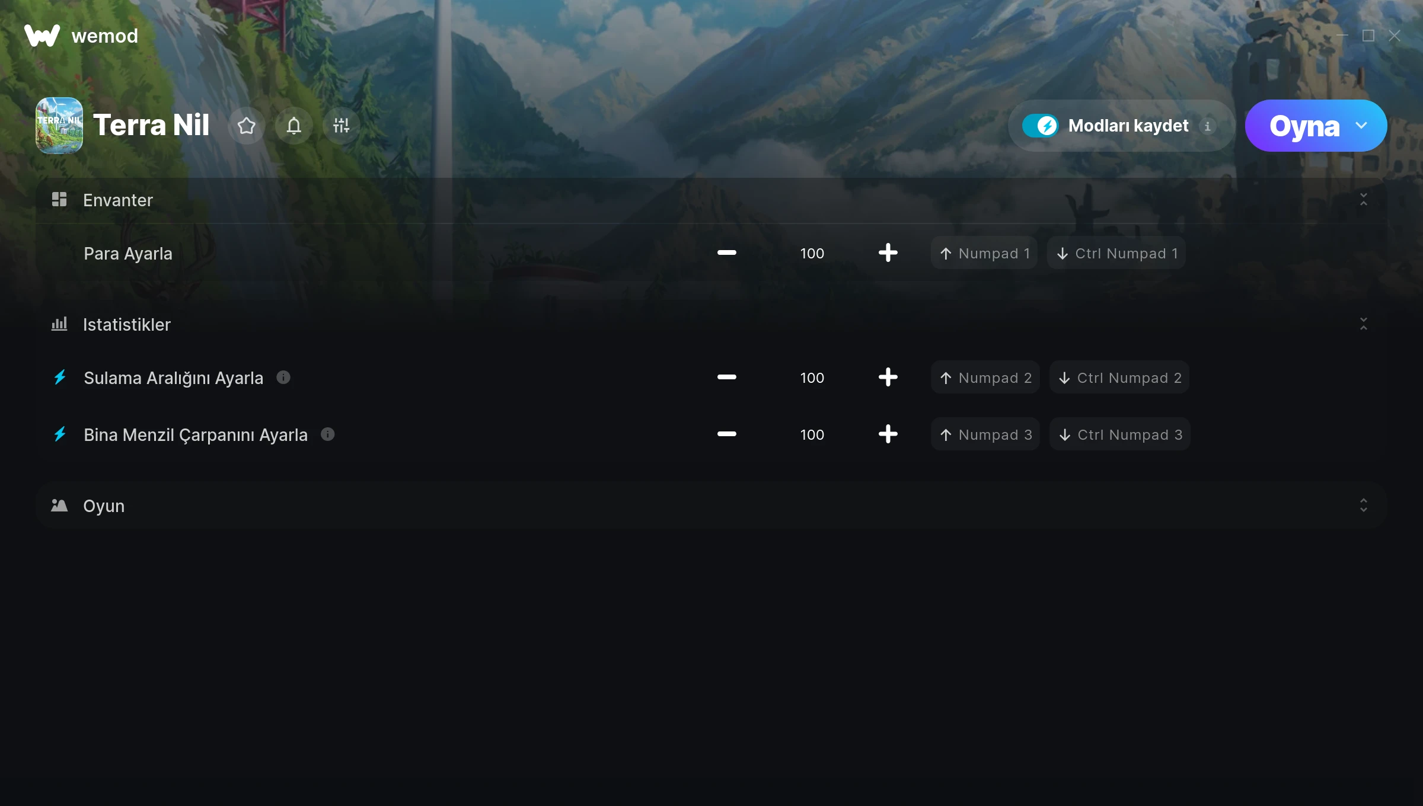Screen dimensions: 1423x806
Task: Open notifications with the bell icon
Action: [293, 126]
